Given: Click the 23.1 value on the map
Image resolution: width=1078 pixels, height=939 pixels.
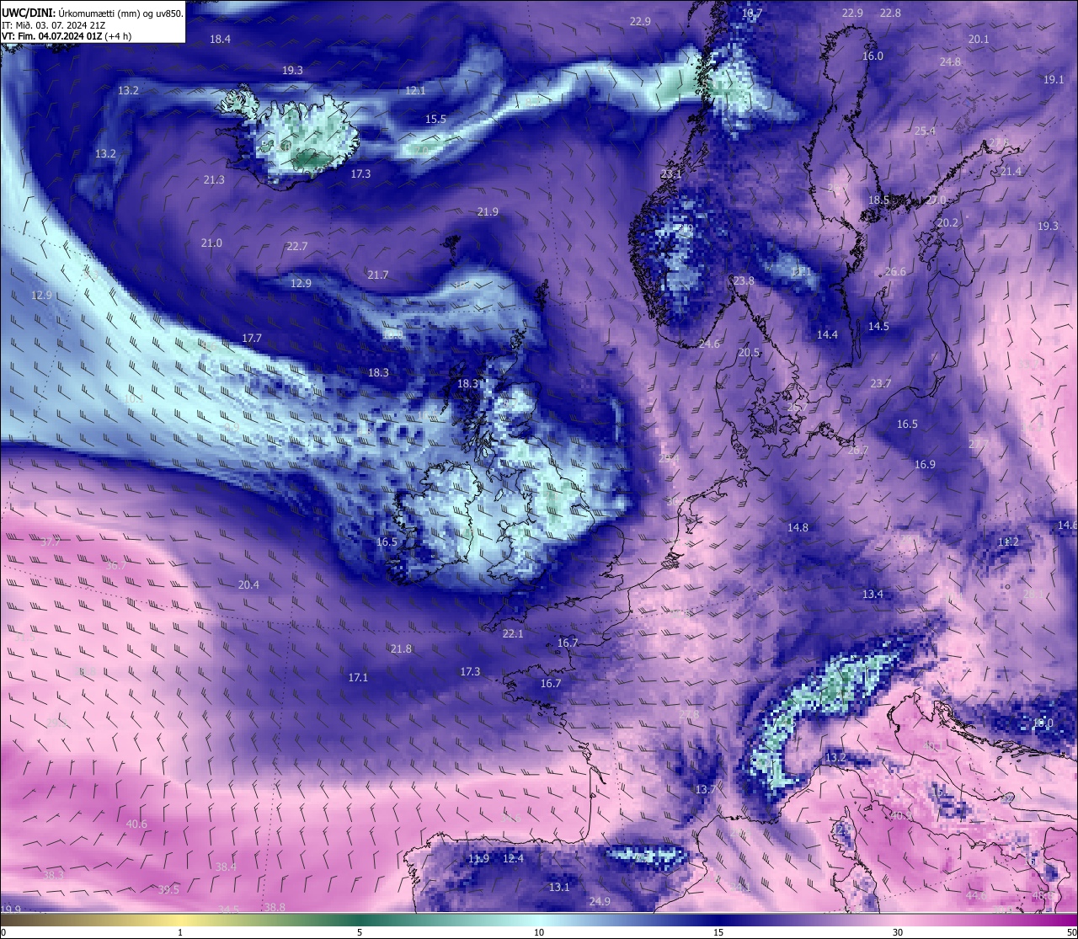Looking at the screenshot, I should (x=671, y=173).
